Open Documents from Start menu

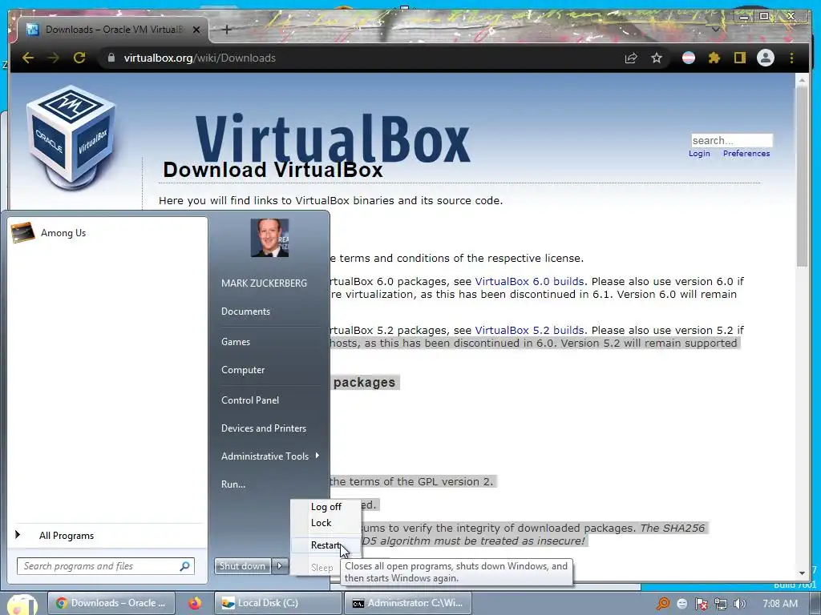(245, 312)
